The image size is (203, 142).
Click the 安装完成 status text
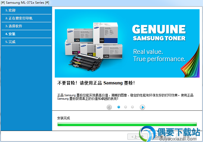(x=63, y=118)
